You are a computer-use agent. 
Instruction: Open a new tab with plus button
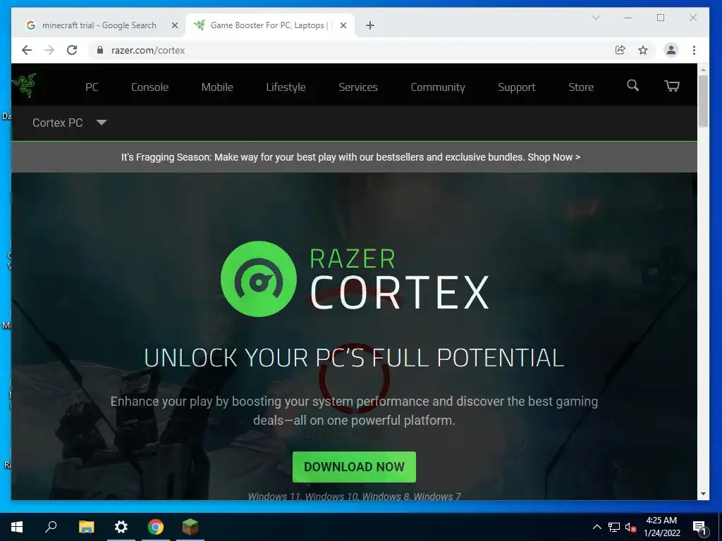point(369,25)
